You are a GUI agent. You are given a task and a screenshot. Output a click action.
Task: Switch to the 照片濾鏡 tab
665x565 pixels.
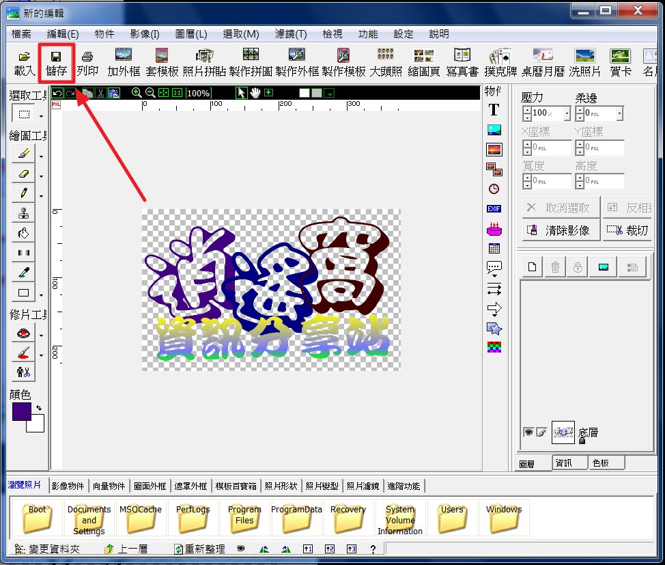click(x=363, y=486)
